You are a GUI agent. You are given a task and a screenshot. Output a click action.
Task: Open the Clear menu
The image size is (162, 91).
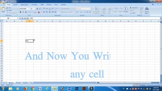(133, 13)
